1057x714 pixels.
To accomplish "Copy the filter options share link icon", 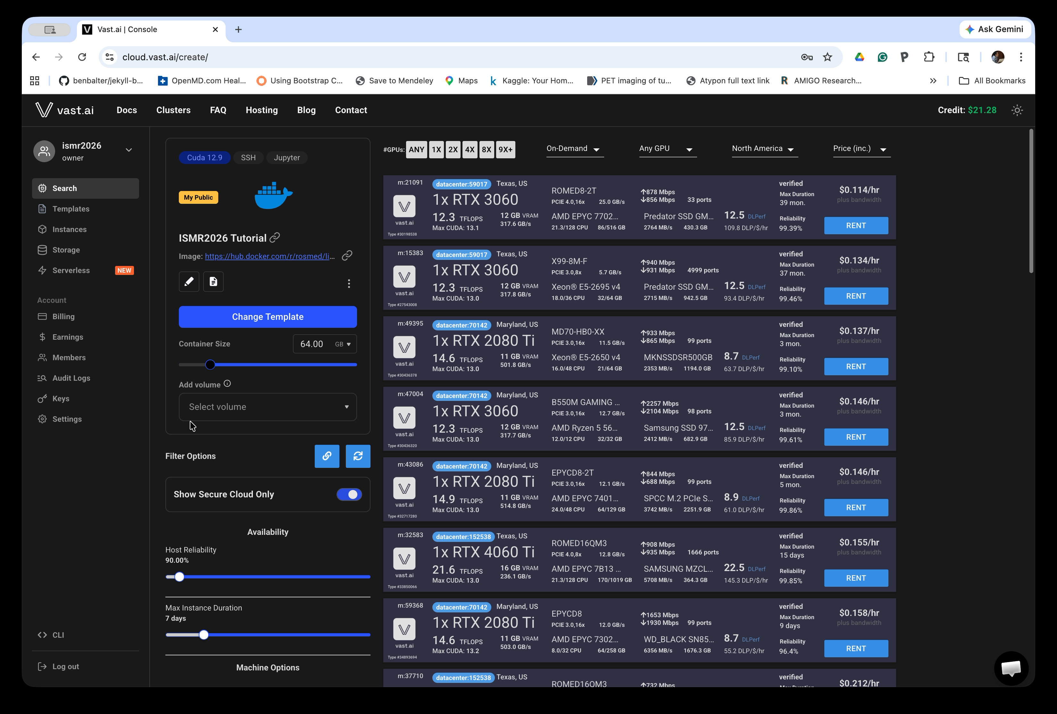I will coord(327,456).
